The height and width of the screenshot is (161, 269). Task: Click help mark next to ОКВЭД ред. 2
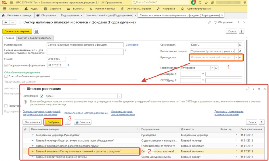point(203,80)
